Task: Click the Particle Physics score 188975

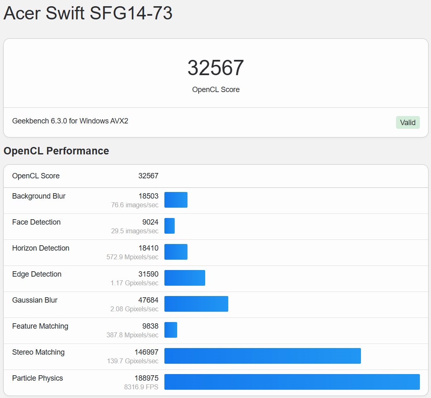Action: pyautogui.click(x=147, y=378)
